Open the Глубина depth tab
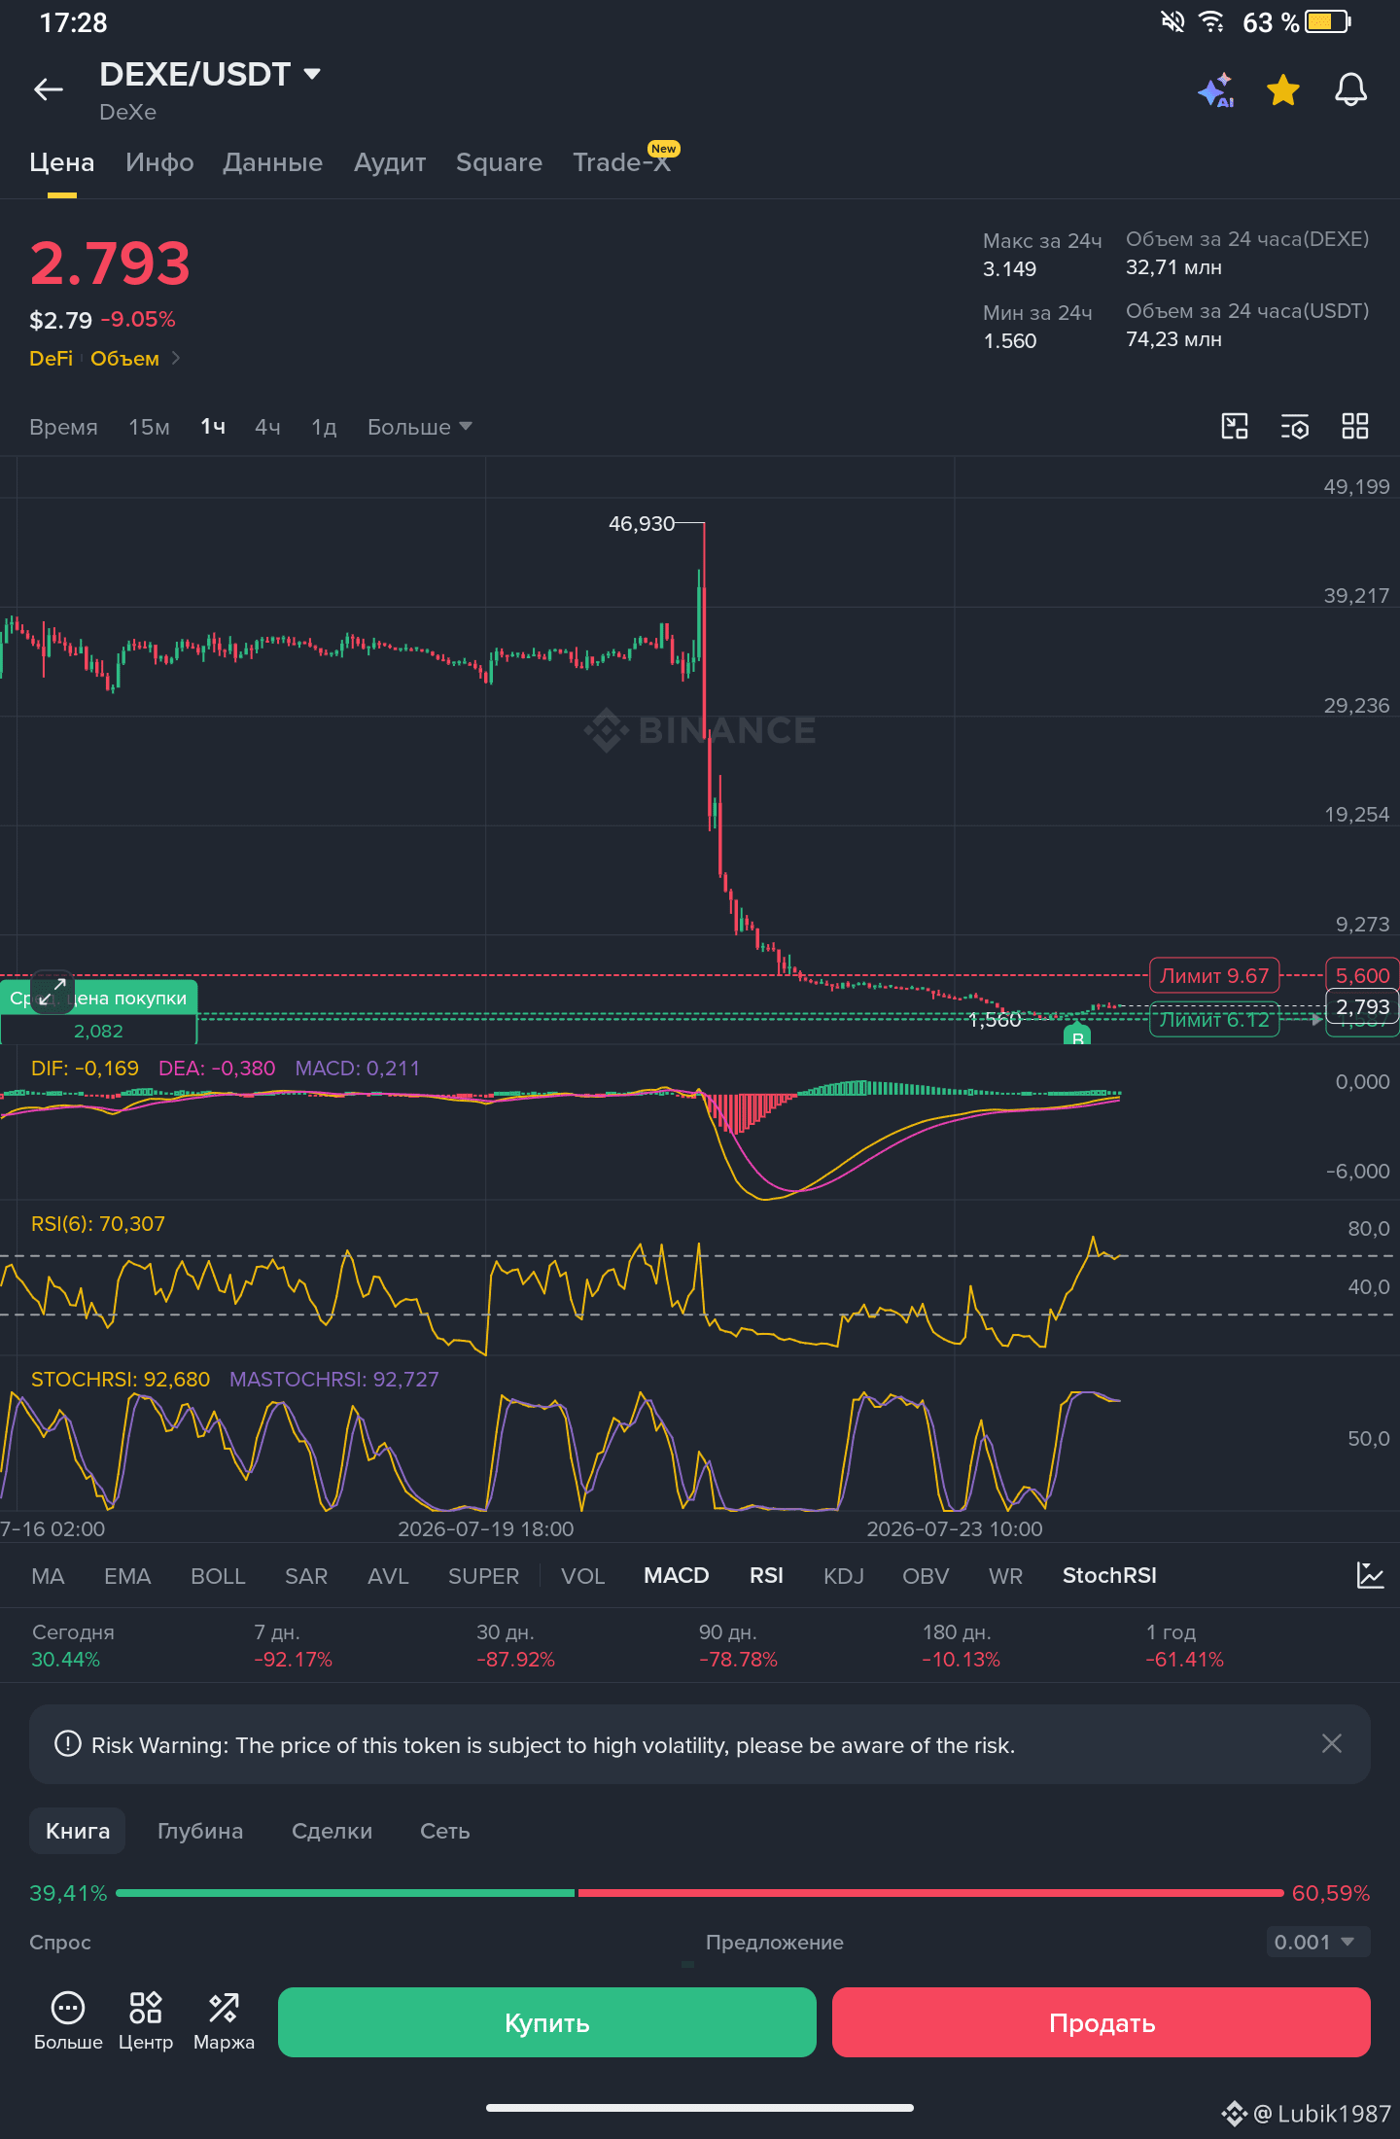 [200, 1831]
